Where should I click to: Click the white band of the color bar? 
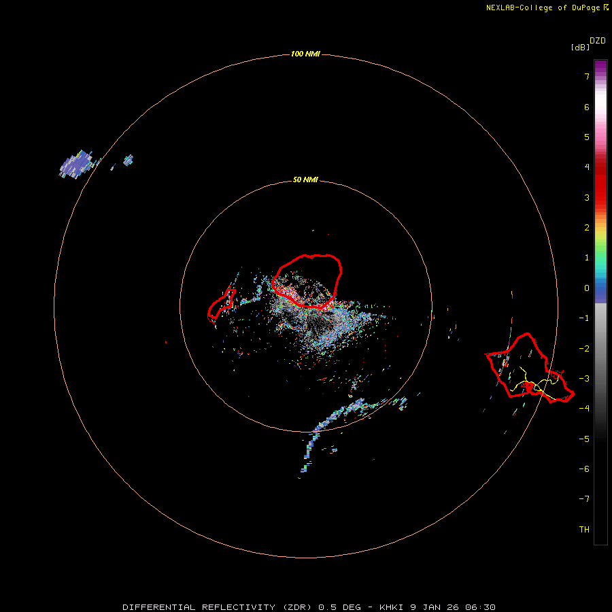600,102
